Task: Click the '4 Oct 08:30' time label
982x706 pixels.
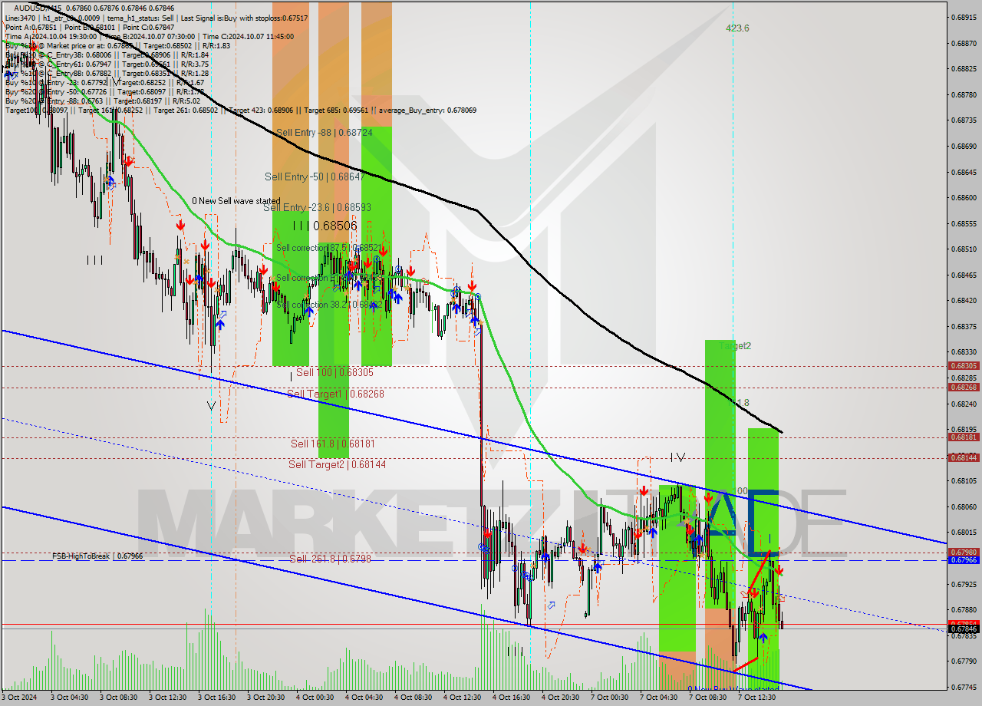Action: (414, 698)
